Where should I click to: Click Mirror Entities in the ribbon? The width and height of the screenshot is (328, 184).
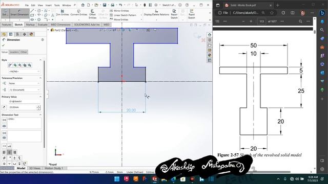tap(119, 11)
